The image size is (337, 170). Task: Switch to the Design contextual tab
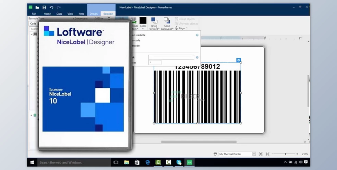94,14
